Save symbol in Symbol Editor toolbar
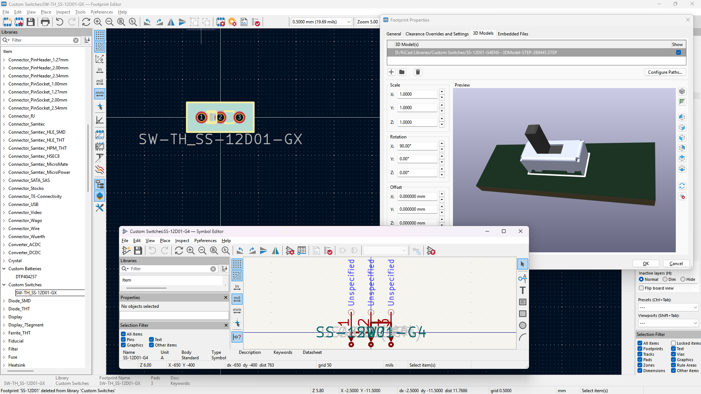 coord(138,250)
